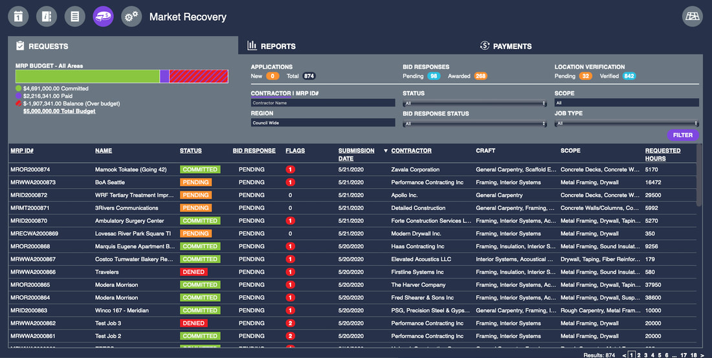
Task: Open the calendar icon in top toolbar
Action: 18,17
